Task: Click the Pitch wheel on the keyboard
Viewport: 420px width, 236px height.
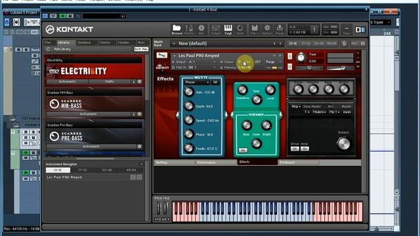Action: coord(159,208)
